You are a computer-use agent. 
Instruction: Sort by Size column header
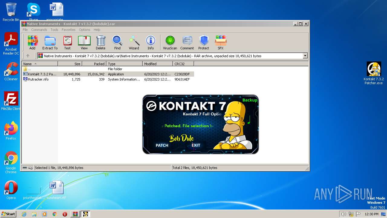(70, 64)
